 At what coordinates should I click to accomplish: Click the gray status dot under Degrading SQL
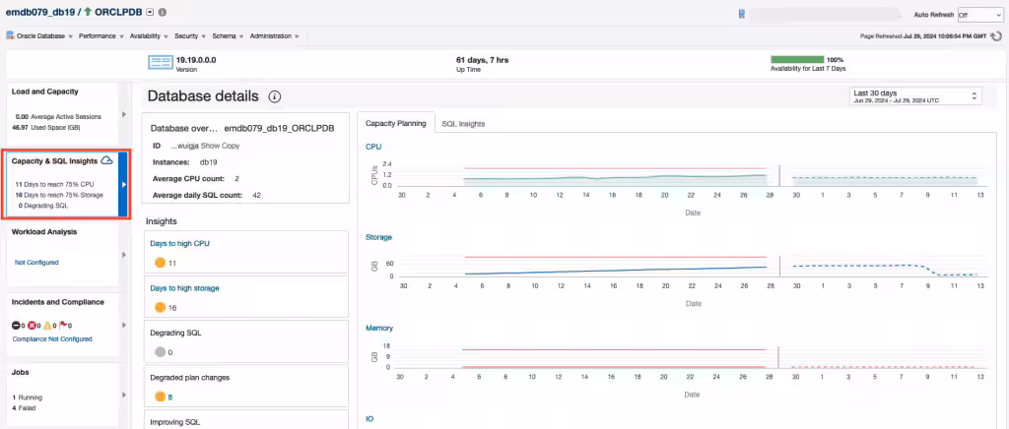(161, 352)
